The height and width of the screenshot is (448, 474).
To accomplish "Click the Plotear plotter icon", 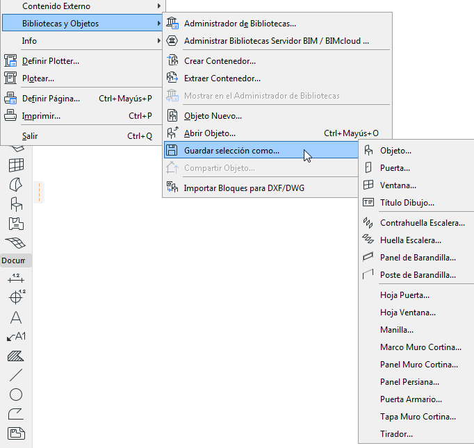I will pos(10,78).
